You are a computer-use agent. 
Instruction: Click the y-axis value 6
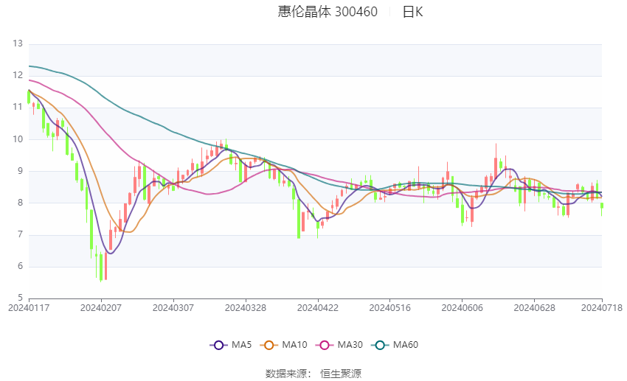point(20,266)
